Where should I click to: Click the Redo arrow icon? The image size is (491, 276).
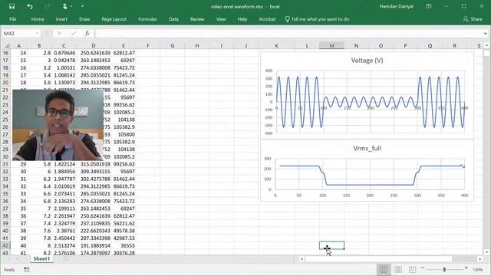[x=48, y=6]
